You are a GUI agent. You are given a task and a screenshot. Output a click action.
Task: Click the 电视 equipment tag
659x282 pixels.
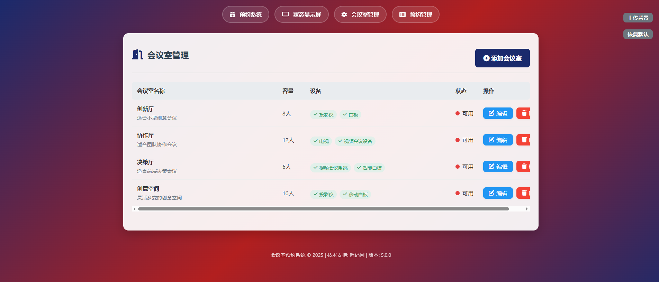click(x=321, y=141)
